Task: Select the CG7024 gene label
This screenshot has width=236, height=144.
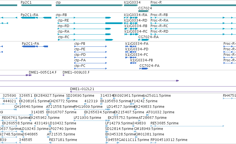Action: 145,8
